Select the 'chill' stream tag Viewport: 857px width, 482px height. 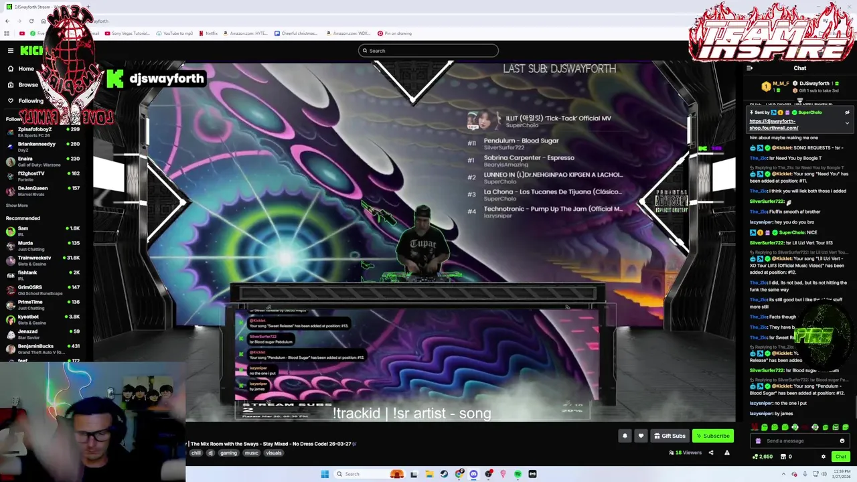tap(196, 453)
